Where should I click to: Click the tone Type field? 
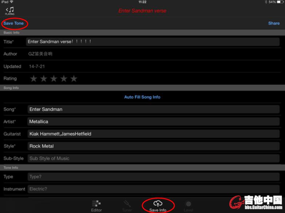click(153, 177)
